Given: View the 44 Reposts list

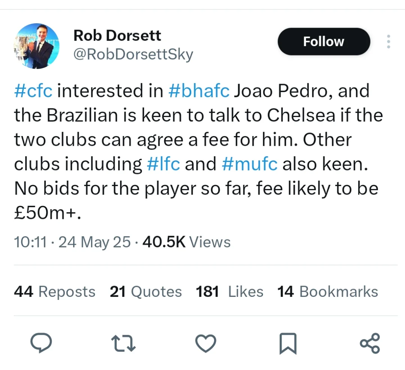Looking at the screenshot, I should coord(55,292).
